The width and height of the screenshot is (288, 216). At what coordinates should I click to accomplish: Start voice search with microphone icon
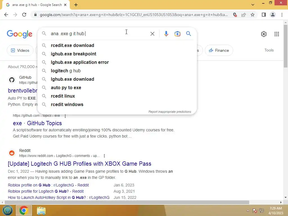tap(166, 34)
